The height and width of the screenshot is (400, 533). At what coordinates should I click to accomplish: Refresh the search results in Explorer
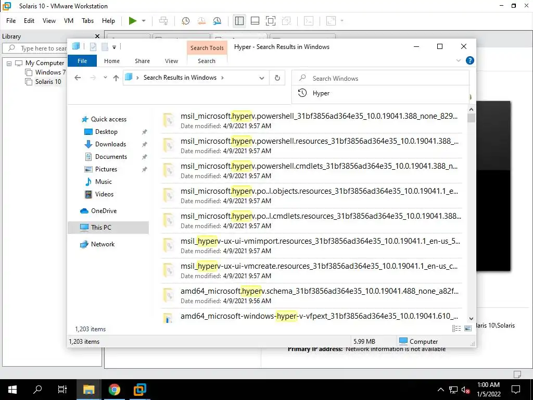277,78
